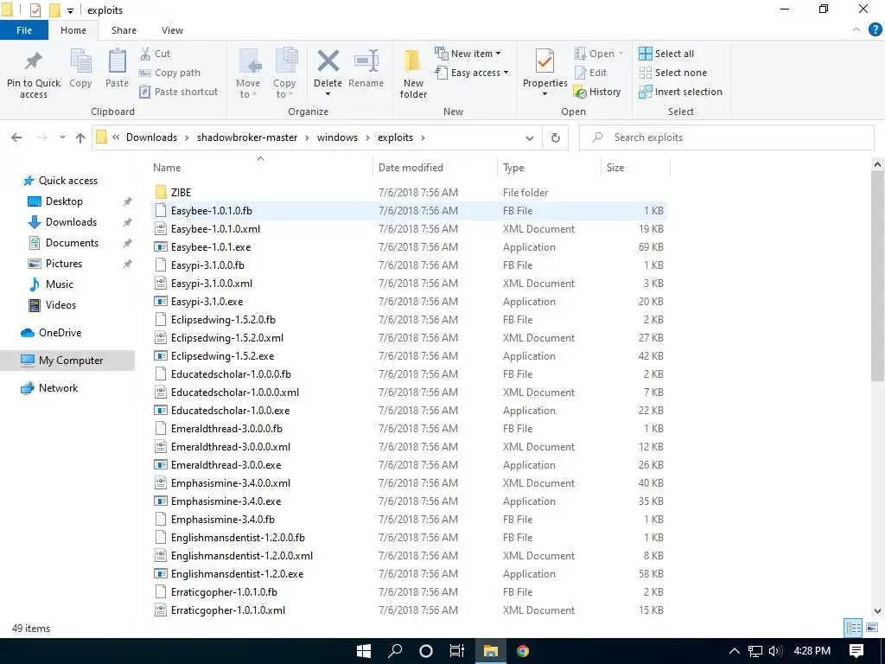The image size is (885, 664).
Task: Click Copy path
Action: point(170,73)
